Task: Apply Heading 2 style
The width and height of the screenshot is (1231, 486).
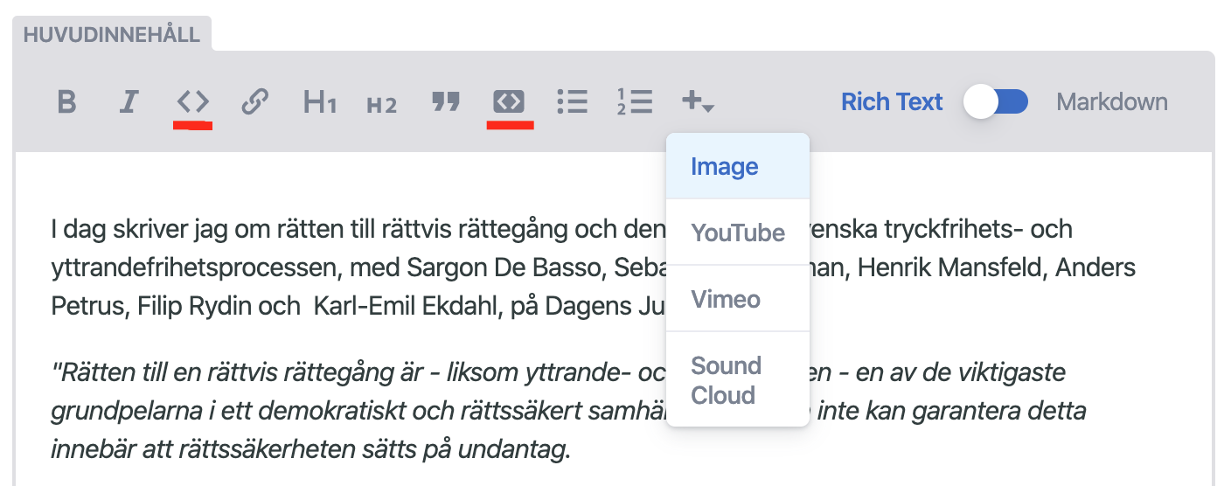Action: point(382,105)
